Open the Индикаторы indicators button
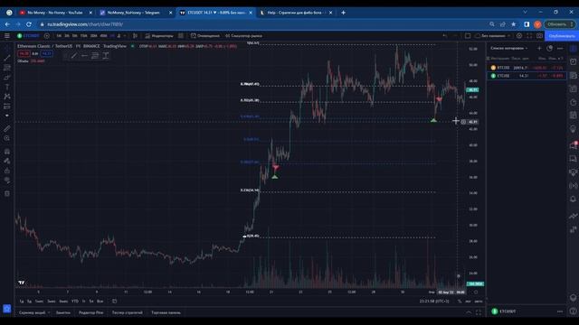Screen dimensions: 579x325 pos(159,36)
